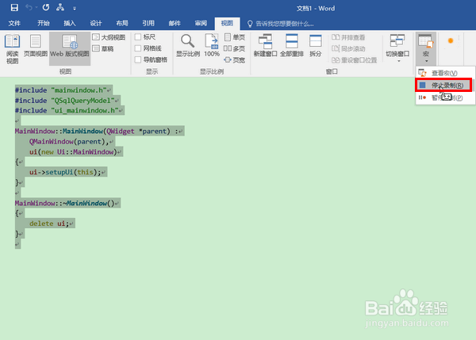Click the Tell me search box

coord(281,23)
